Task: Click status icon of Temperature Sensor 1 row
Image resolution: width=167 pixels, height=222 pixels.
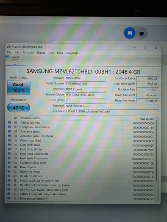Action: pos(8,198)
